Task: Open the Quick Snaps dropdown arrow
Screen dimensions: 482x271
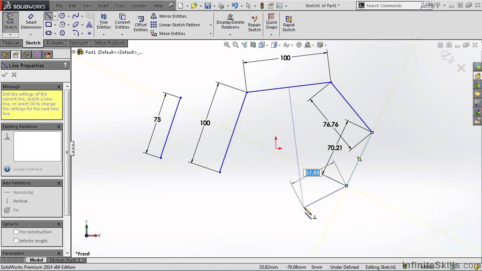Action: (272, 35)
